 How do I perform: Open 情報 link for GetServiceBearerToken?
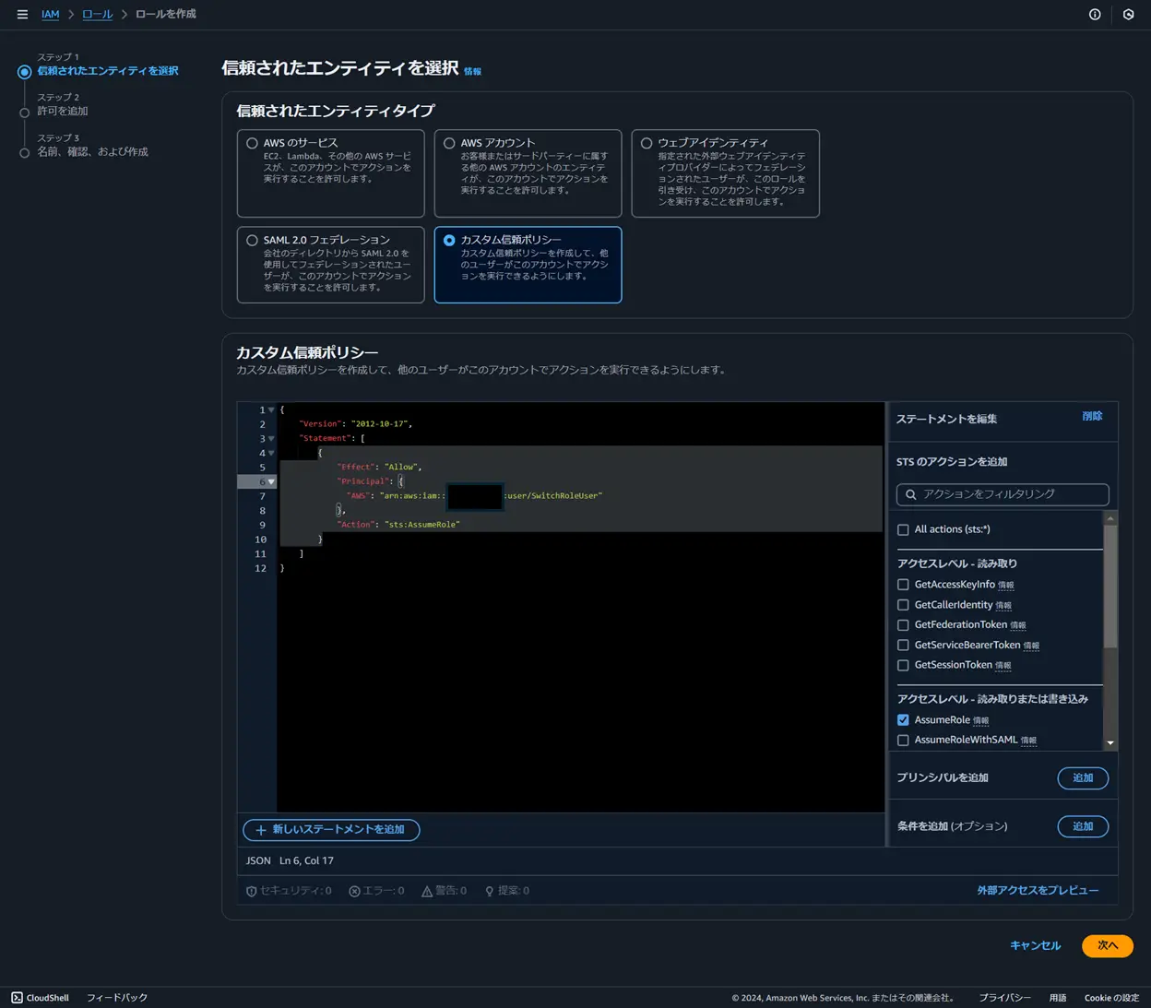(1031, 646)
